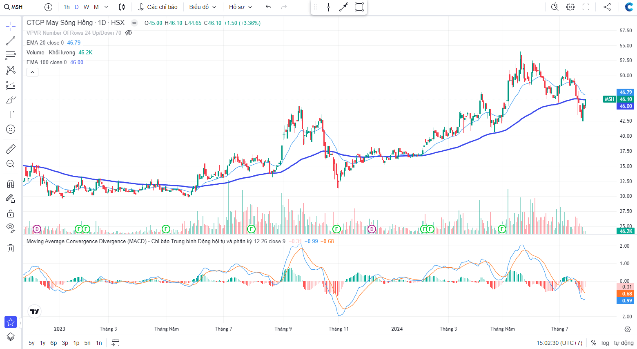This screenshot has height=349, width=637.
Task: Collapse the indicator legend chevron
Action: click(33, 72)
